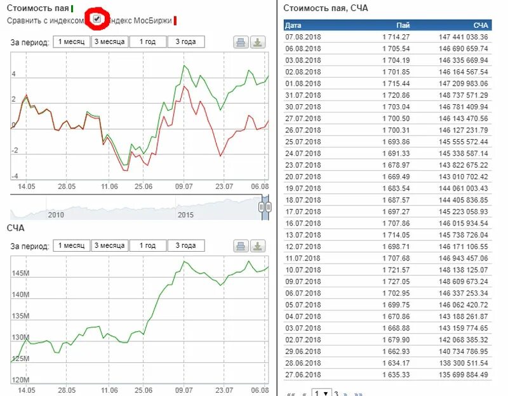Open the page number dropdown below the table
The height and width of the screenshot is (396, 508).
[x=321, y=393]
